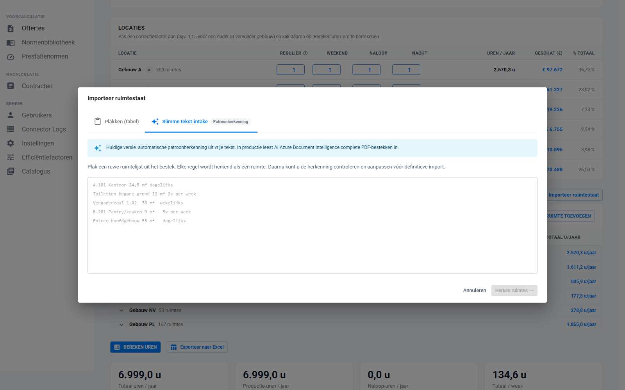This screenshot has width=625, height=390.
Task: Click Totaal / week summary card
Action: coord(543,377)
